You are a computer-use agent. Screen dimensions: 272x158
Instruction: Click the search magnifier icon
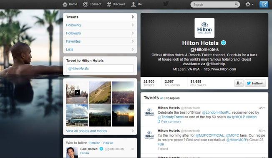click(x=236, y=4)
